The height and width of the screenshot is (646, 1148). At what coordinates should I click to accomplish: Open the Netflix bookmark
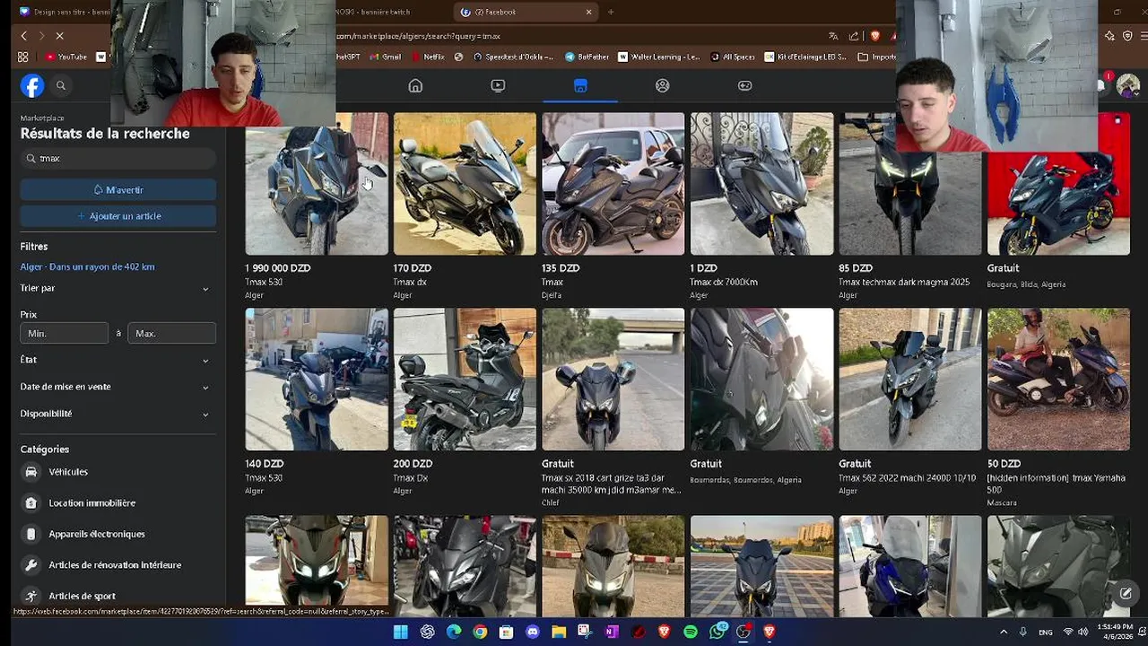428,57
